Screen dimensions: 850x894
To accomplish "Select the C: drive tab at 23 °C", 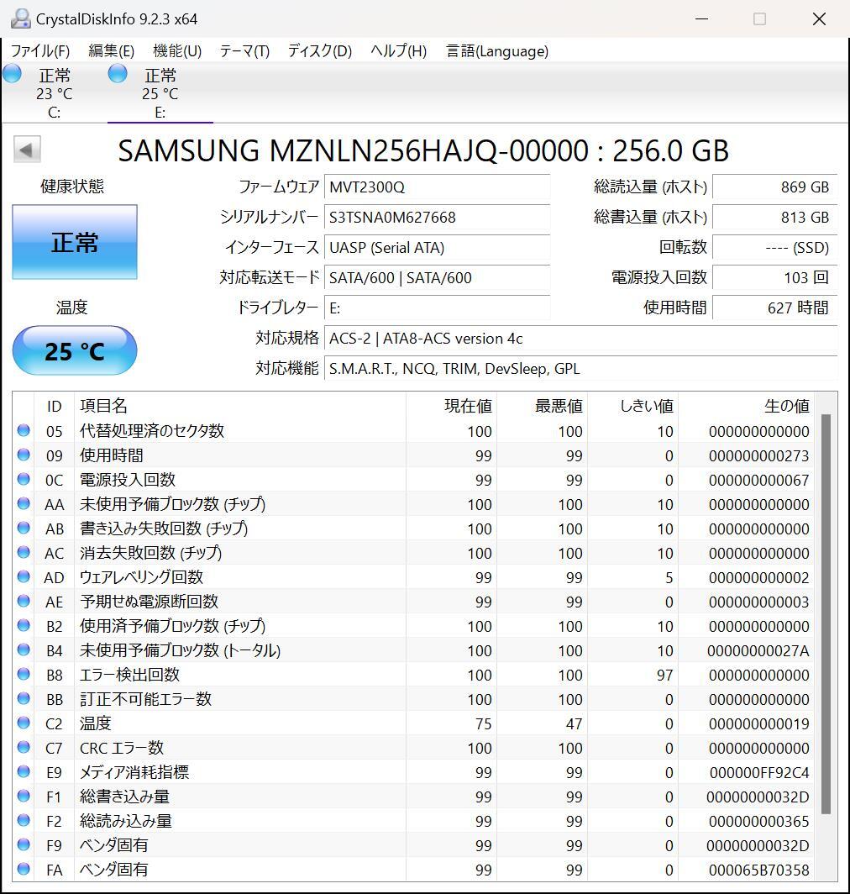I will tap(54, 93).
